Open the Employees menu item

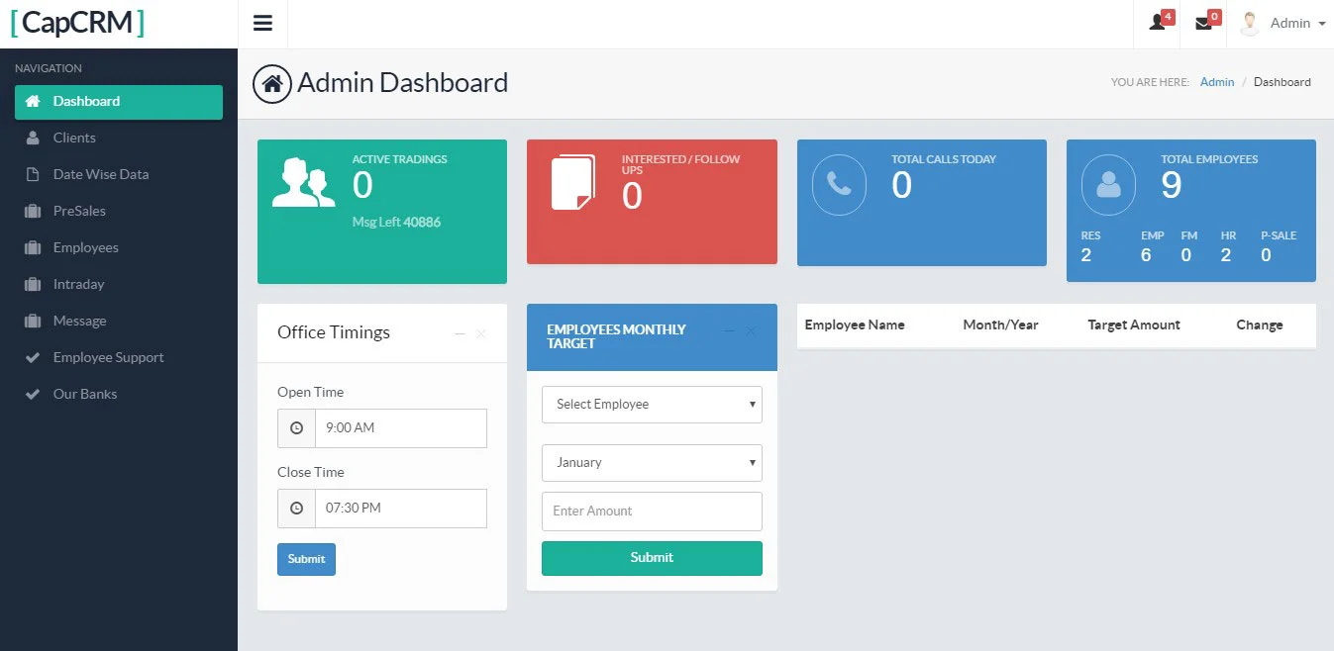pos(119,247)
